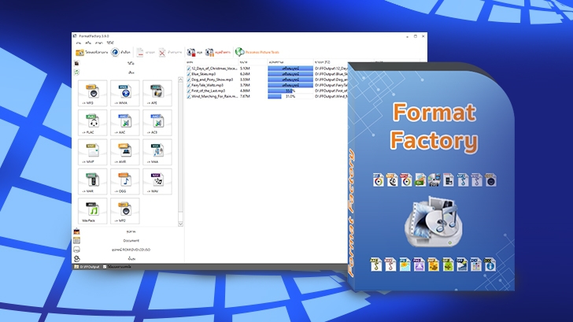Pick the -> M4R ringtone conversion tile

point(92,182)
